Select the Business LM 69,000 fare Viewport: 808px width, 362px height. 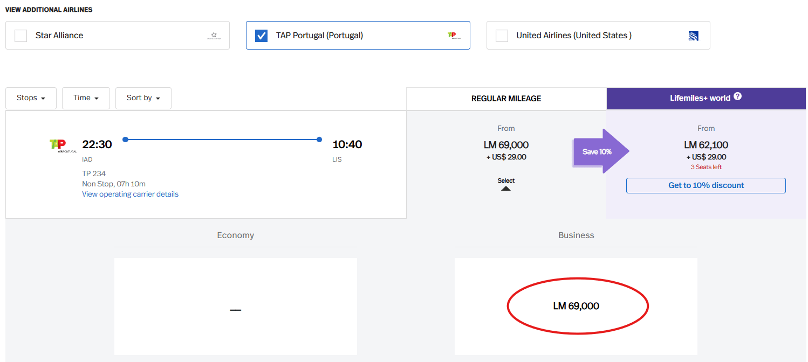(576, 306)
